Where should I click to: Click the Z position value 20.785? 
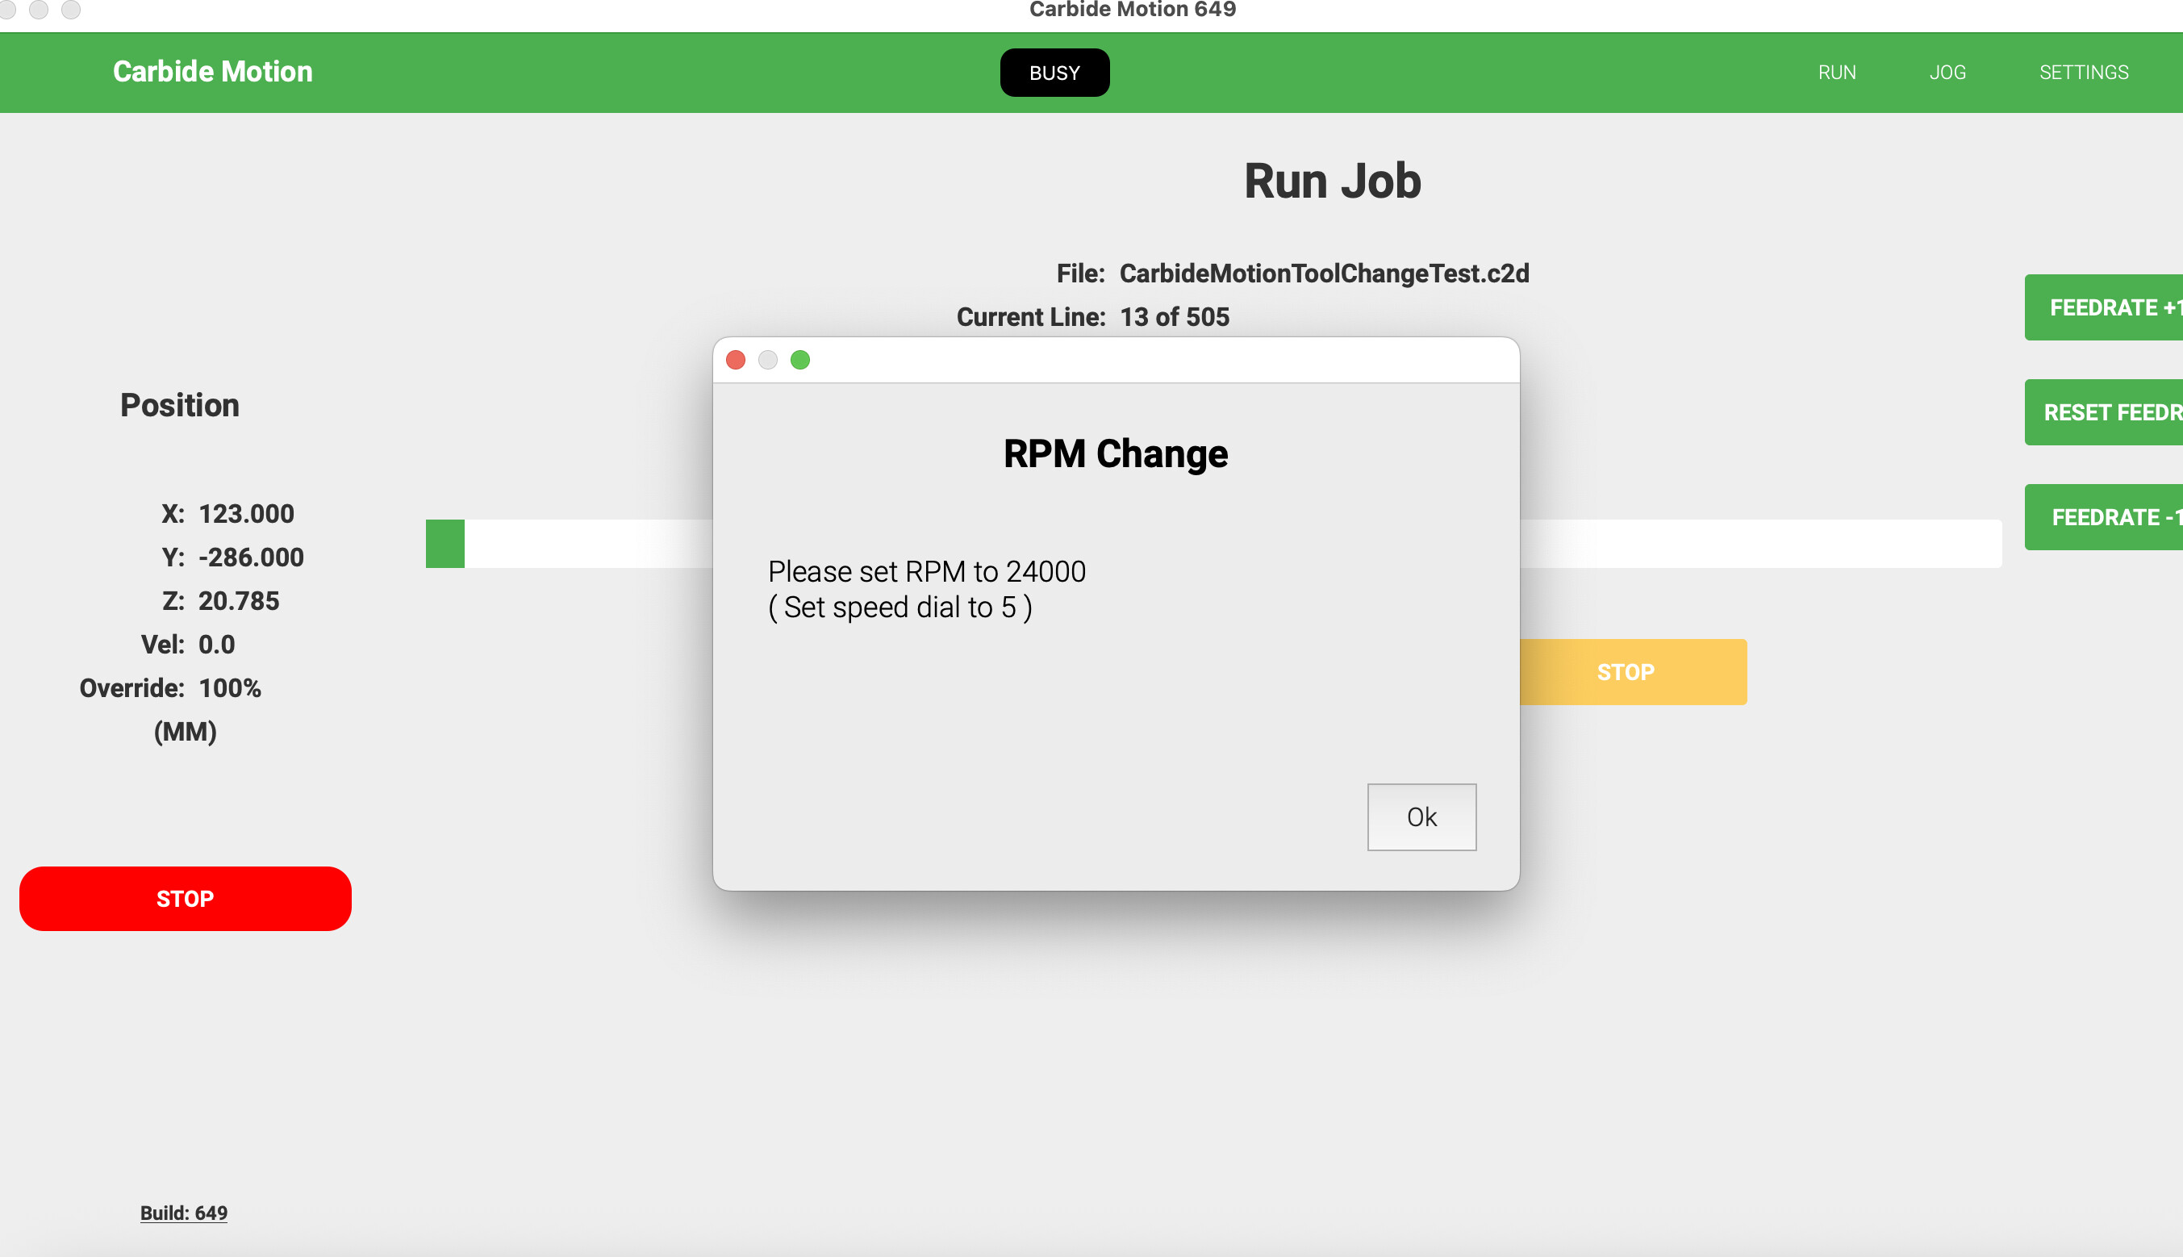tap(238, 601)
